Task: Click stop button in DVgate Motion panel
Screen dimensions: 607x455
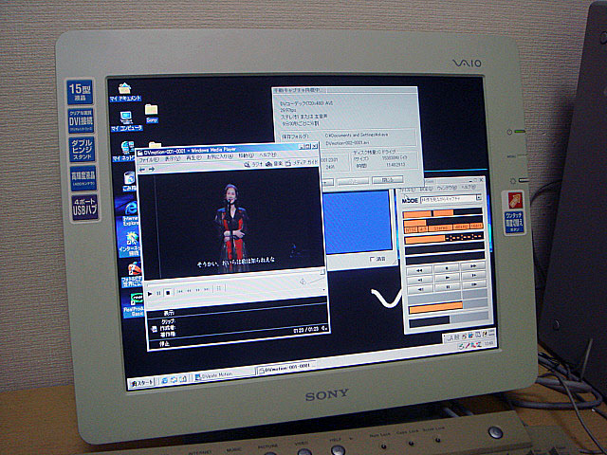Action: click(x=447, y=267)
